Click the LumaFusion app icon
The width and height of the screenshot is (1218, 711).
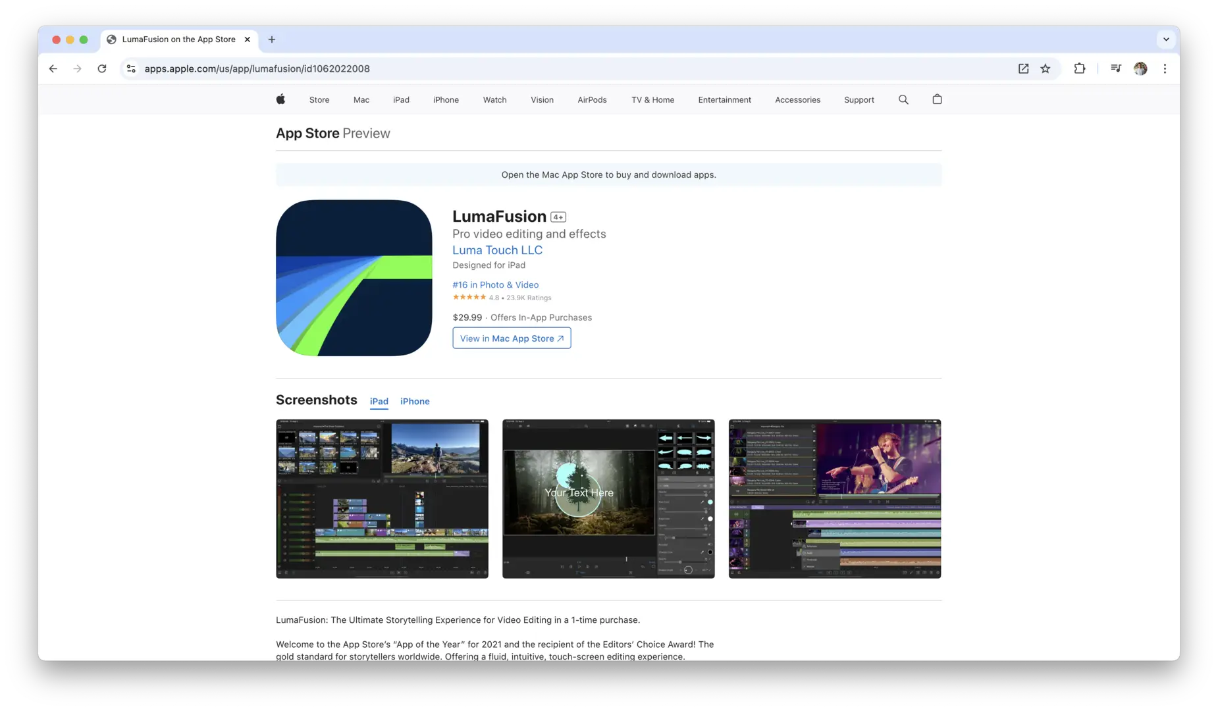point(354,278)
